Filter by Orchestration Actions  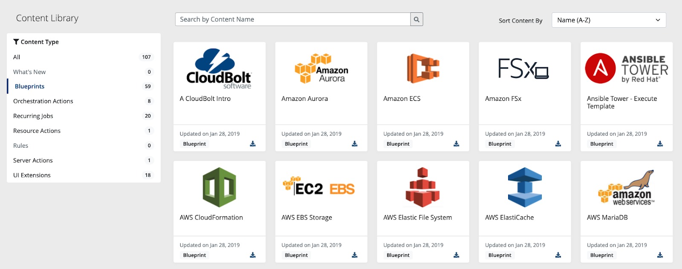(x=84, y=101)
